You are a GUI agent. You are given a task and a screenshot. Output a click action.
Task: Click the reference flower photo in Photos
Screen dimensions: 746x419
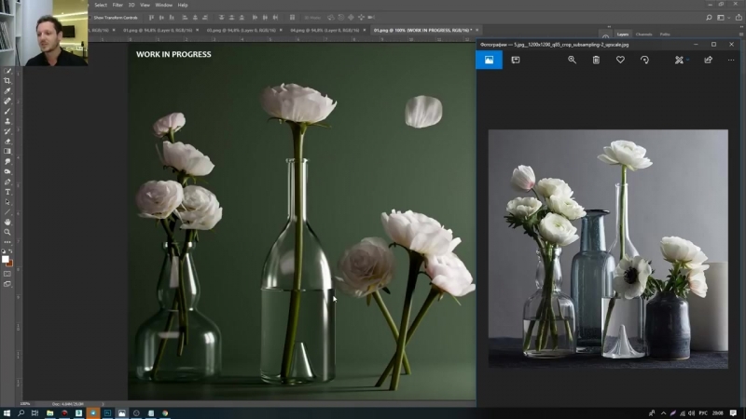(x=608, y=249)
